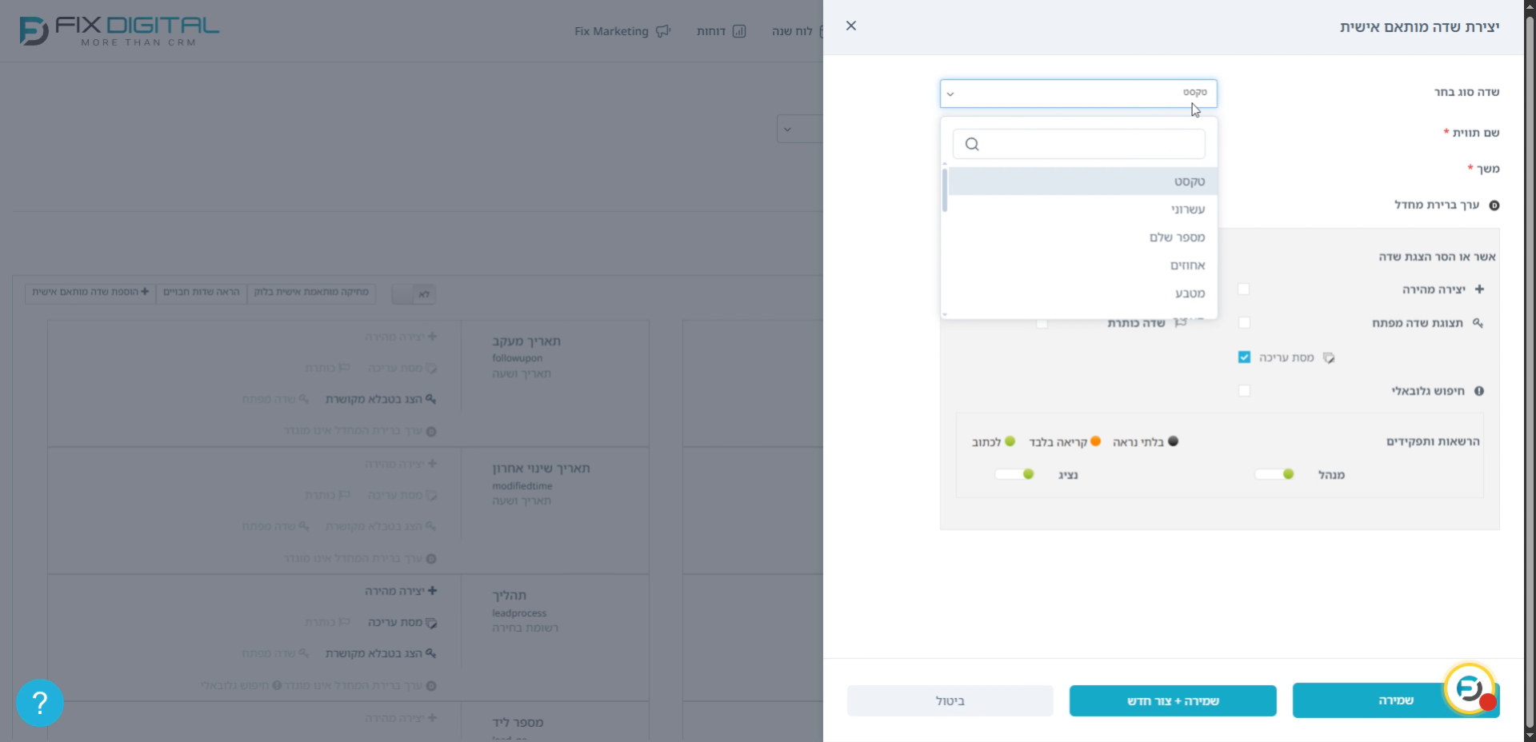Screen dimensions: 1536x742
Task: Click the Fix Digital logo in the background
Action: [x=119, y=31]
